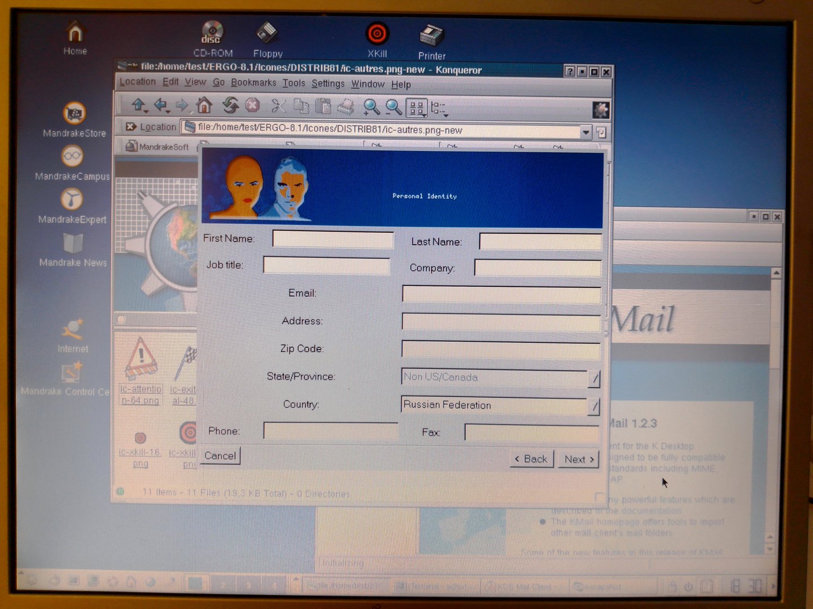Image resolution: width=813 pixels, height=609 pixels.
Task: Click the Phone input field
Action: 331,431
